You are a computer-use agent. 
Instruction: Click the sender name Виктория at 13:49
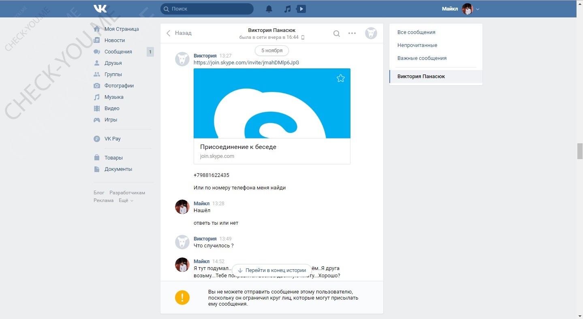click(205, 239)
